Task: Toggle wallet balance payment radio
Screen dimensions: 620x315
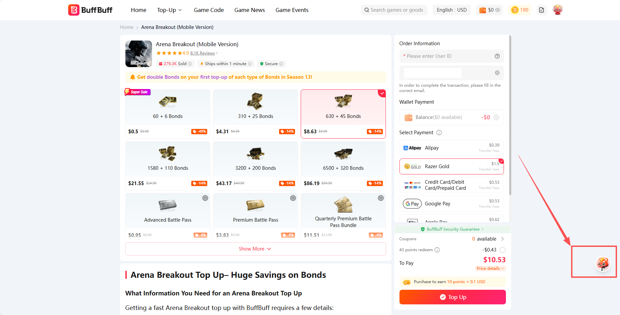Action: coord(496,117)
